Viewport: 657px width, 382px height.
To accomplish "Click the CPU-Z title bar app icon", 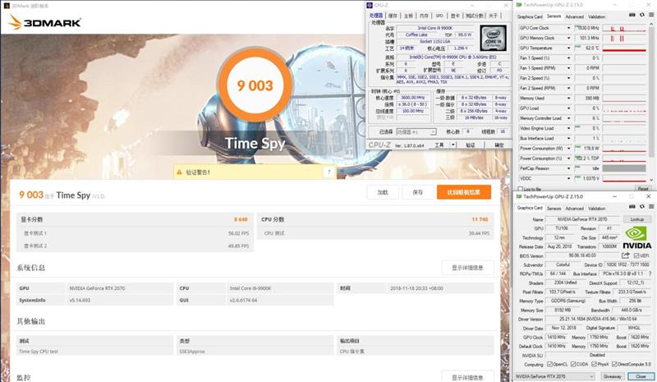I will [x=370, y=5].
